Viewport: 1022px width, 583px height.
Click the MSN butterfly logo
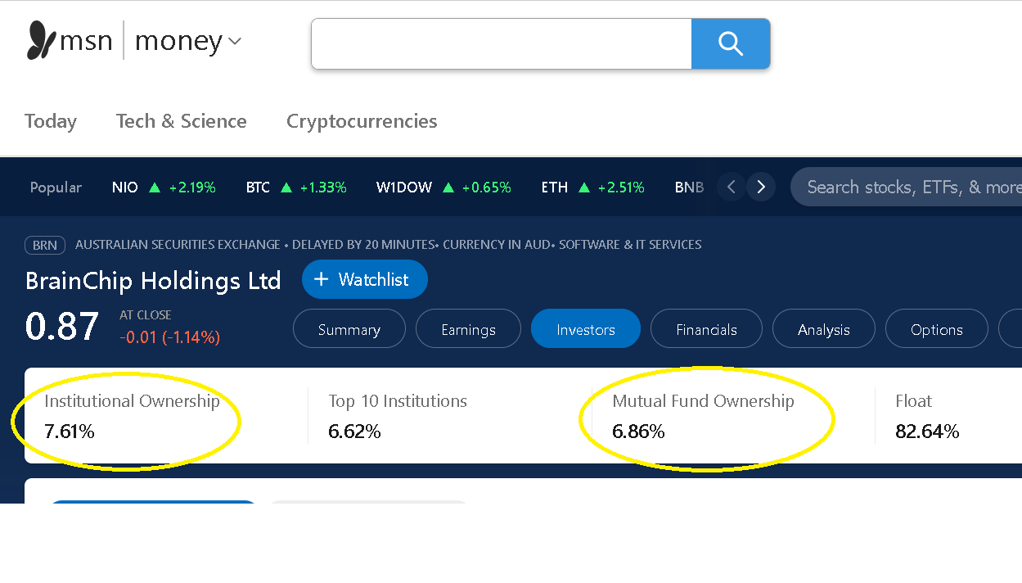(x=41, y=41)
